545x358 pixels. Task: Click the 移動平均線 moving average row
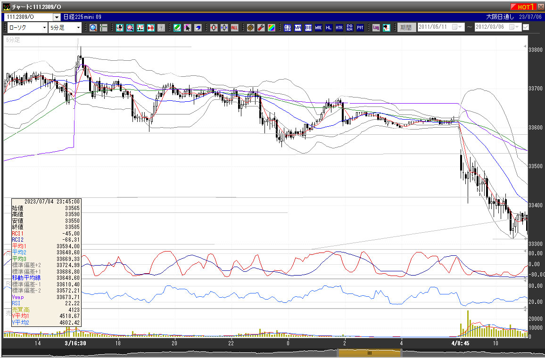[x=46, y=278]
